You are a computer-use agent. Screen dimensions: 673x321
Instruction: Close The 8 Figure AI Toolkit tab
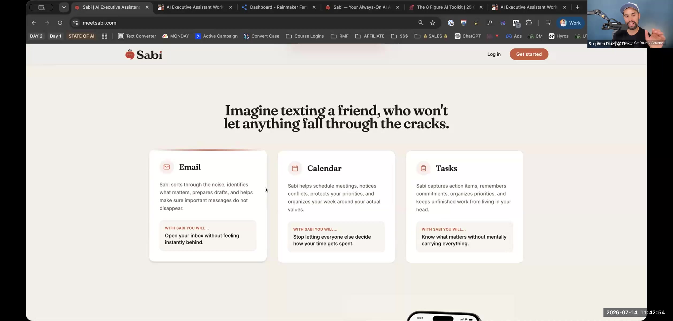[x=481, y=7]
